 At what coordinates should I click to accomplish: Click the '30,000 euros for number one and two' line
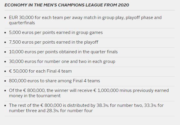pos(62,61)
